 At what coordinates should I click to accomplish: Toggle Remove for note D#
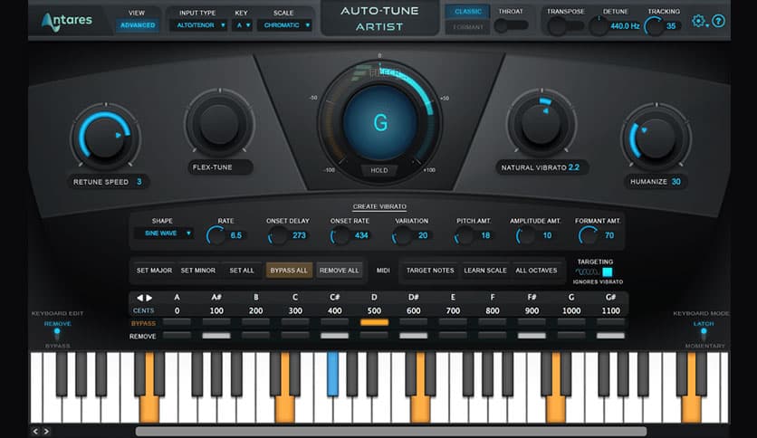point(413,336)
